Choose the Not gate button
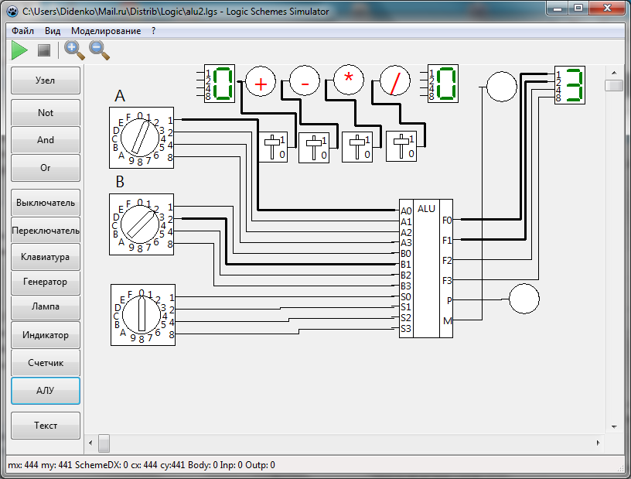631x479 pixels. click(46, 113)
